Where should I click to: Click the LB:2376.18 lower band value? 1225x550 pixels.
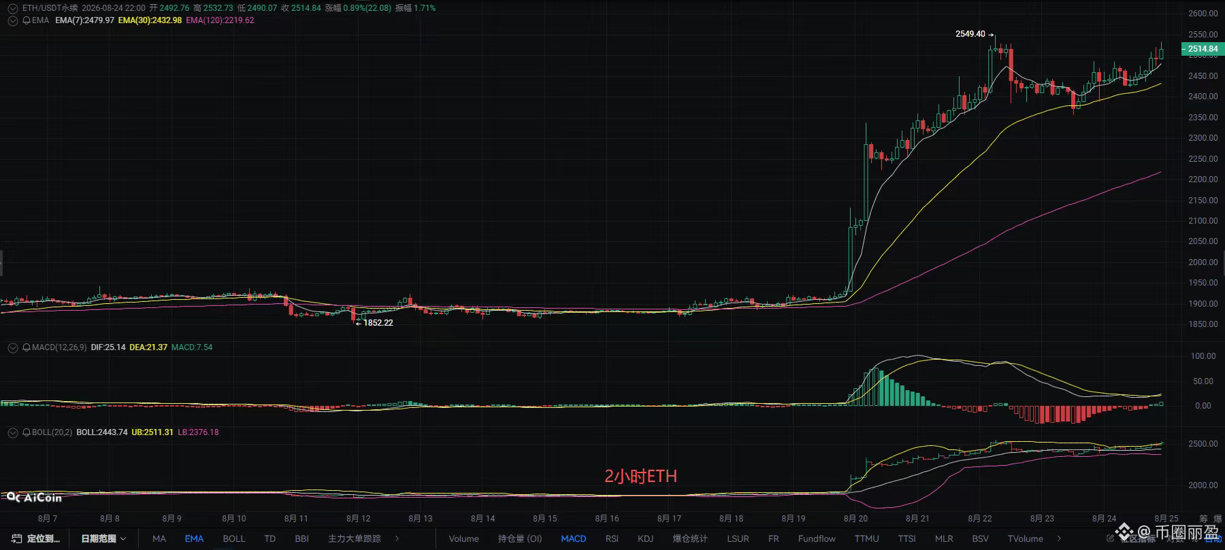[198, 432]
